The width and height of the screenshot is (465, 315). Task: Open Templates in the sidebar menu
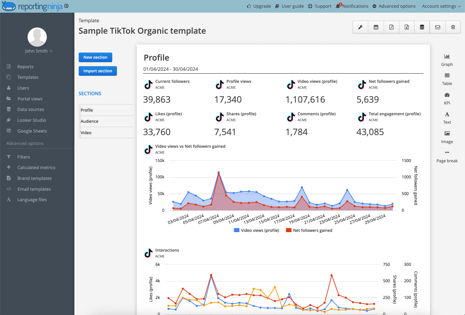pos(28,77)
